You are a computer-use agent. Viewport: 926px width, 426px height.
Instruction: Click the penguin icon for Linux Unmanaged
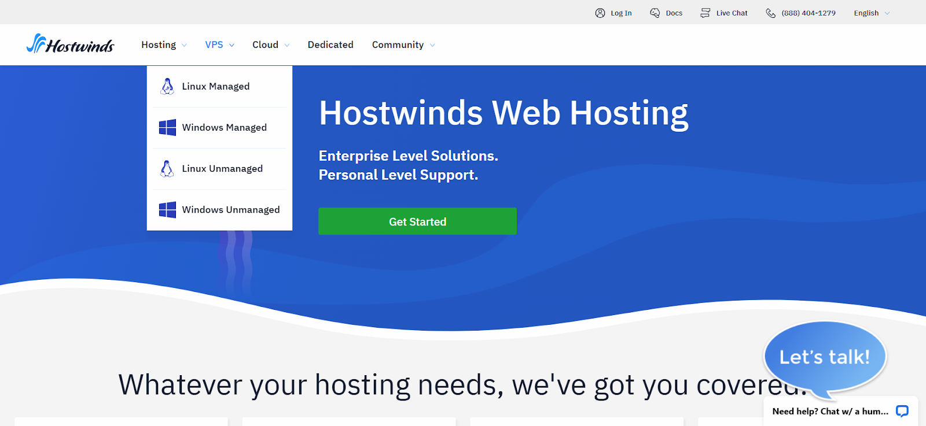(x=167, y=168)
